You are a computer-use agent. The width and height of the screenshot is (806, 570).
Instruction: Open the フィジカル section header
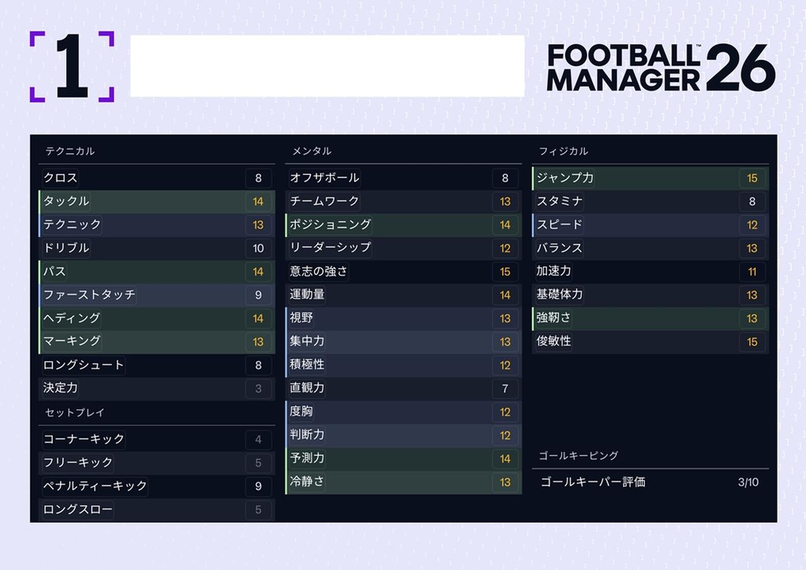(564, 151)
